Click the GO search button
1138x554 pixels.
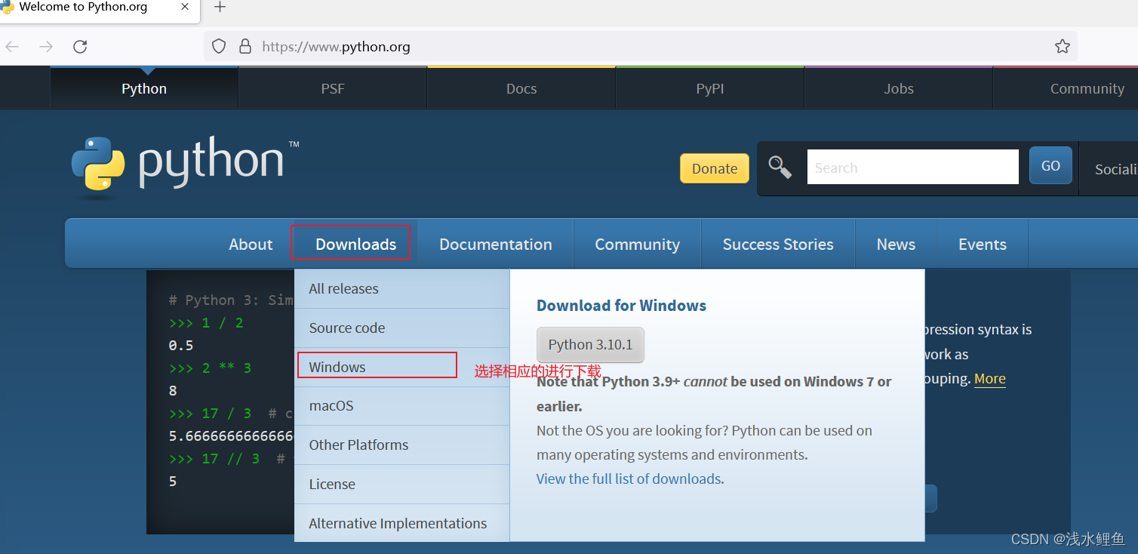(1050, 165)
